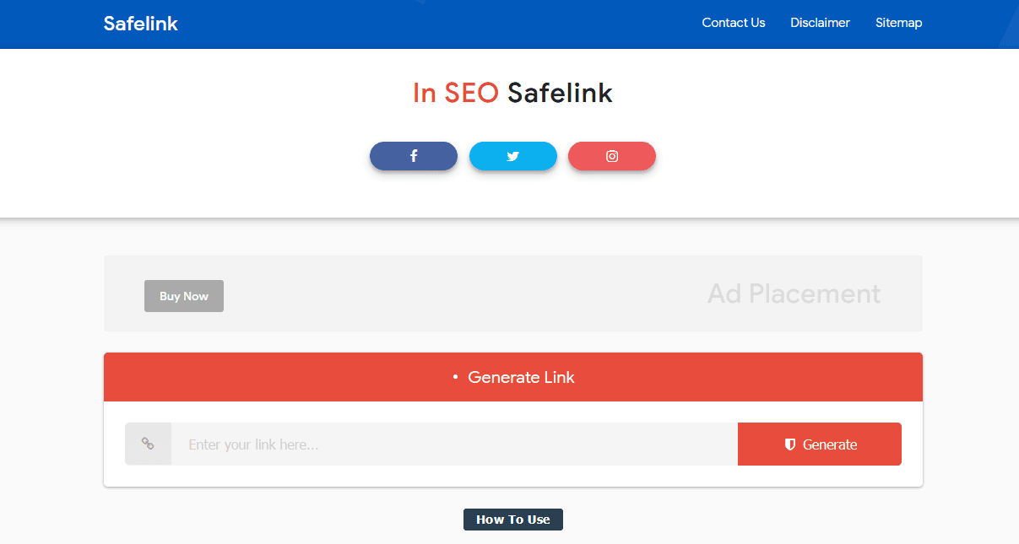The width and height of the screenshot is (1019, 544).
Task: Open the Twitter bird icon button
Action: coord(513,156)
